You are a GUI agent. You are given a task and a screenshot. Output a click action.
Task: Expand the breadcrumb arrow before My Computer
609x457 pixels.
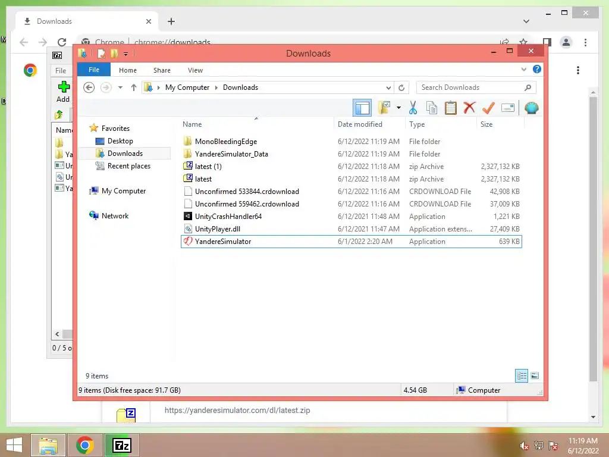click(x=158, y=87)
